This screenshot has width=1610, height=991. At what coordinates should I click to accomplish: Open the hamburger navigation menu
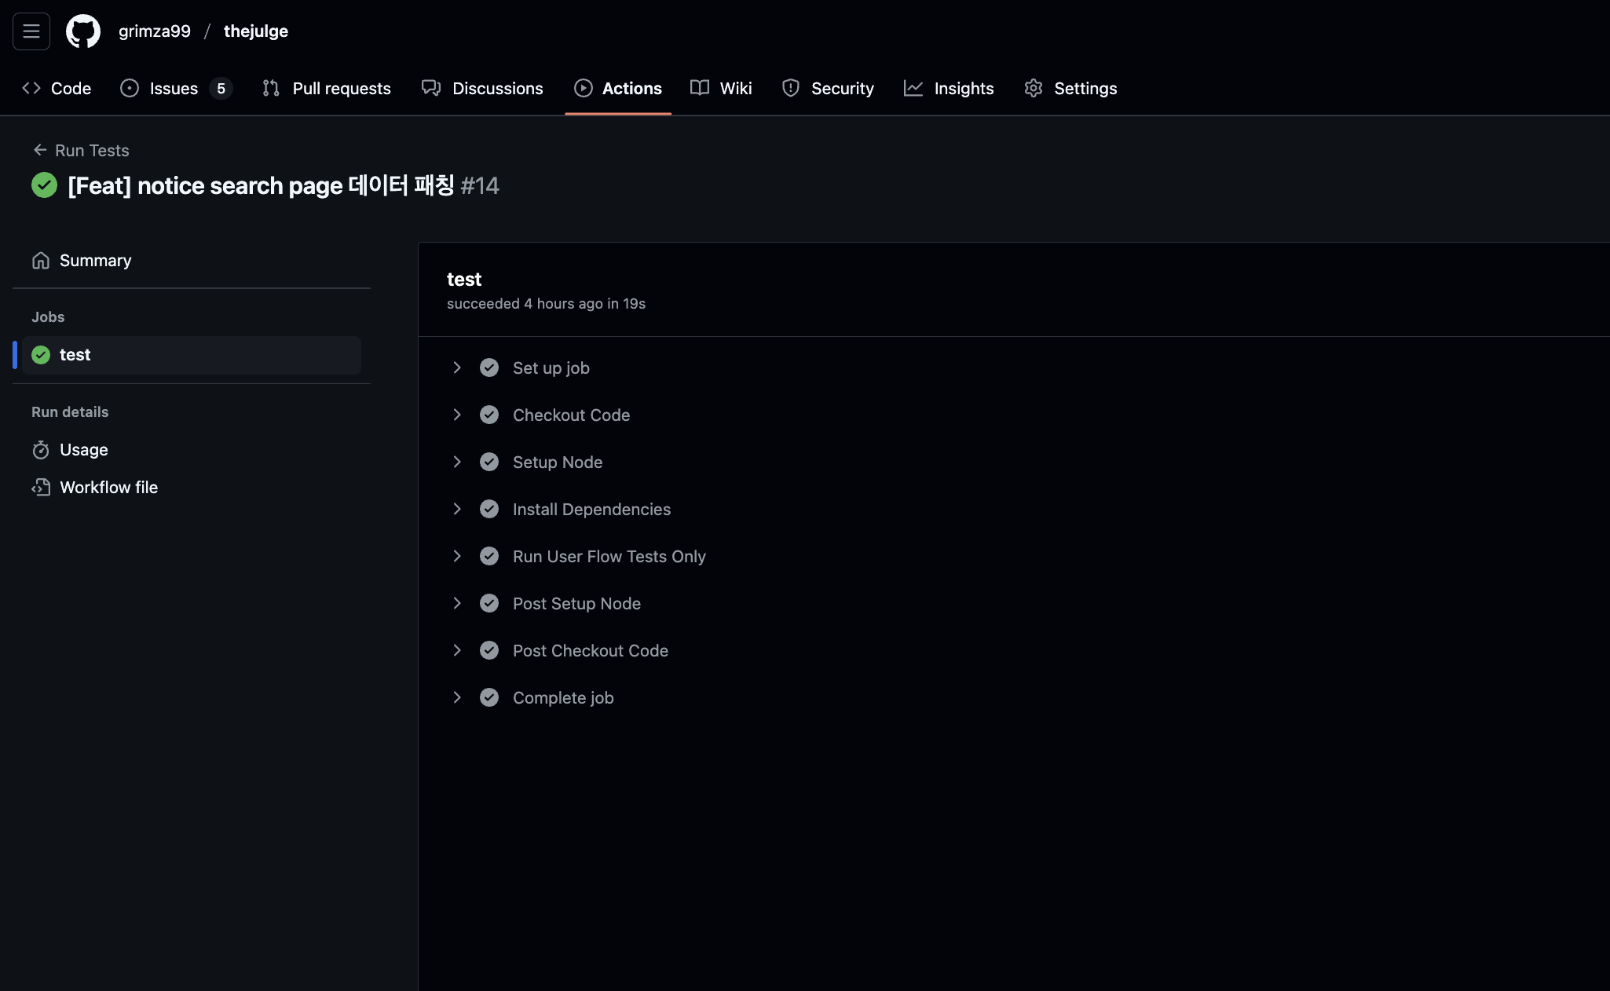point(31,31)
